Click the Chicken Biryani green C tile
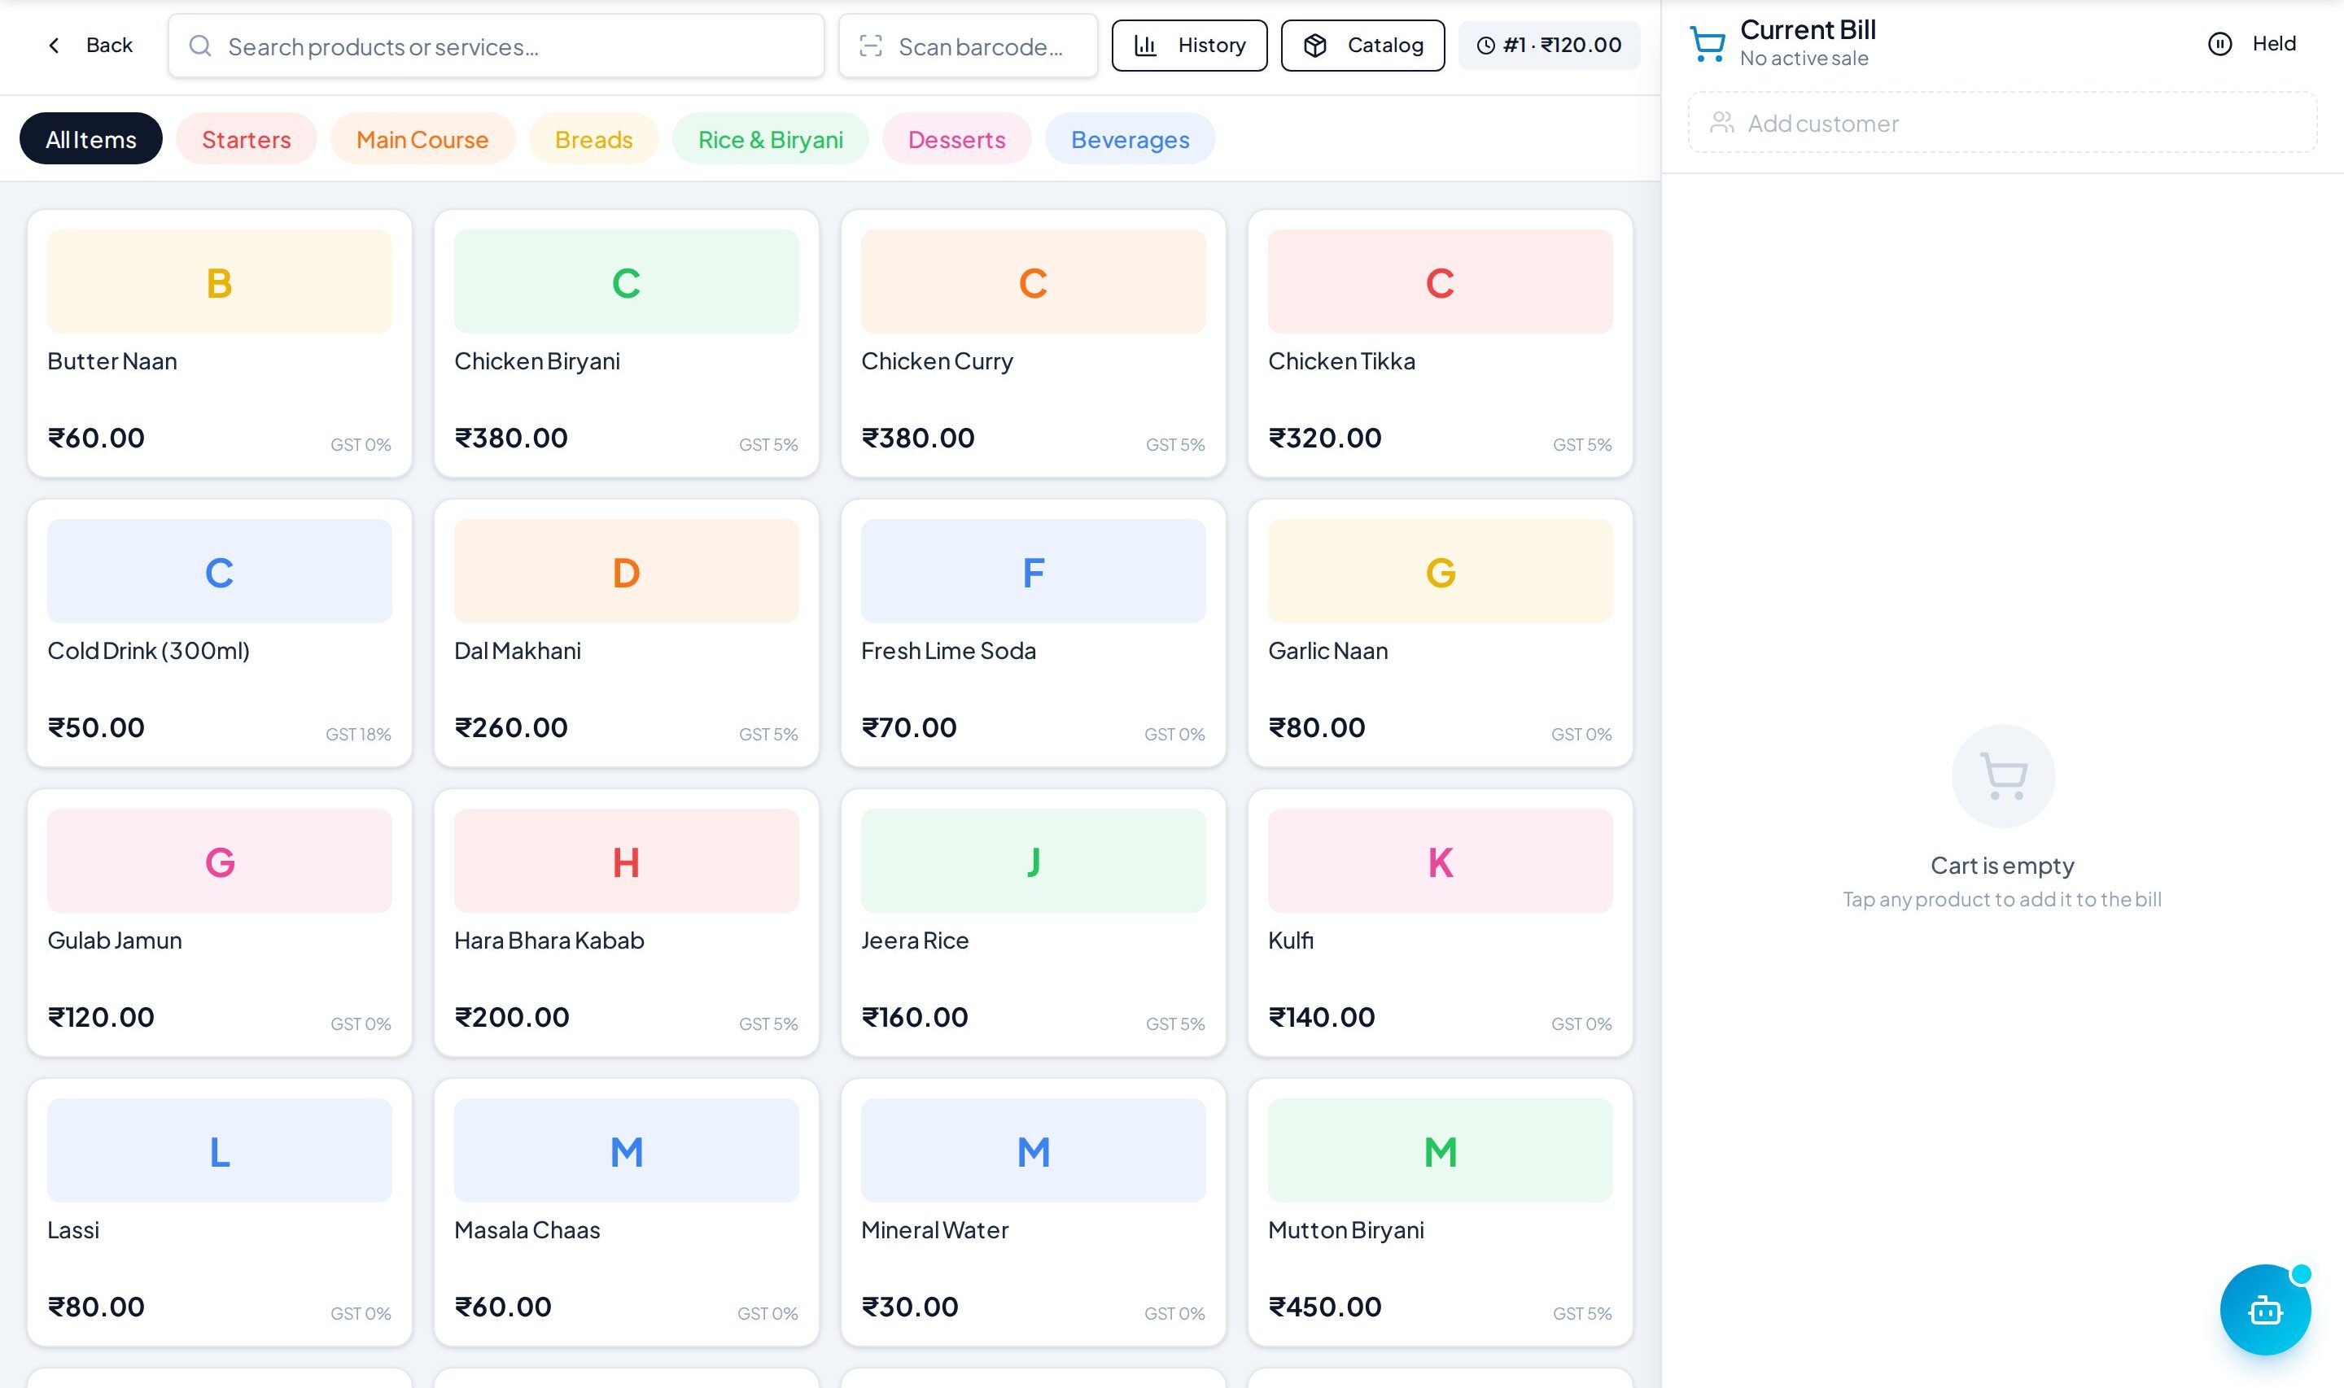The image size is (2344, 1388). [627, 282]
